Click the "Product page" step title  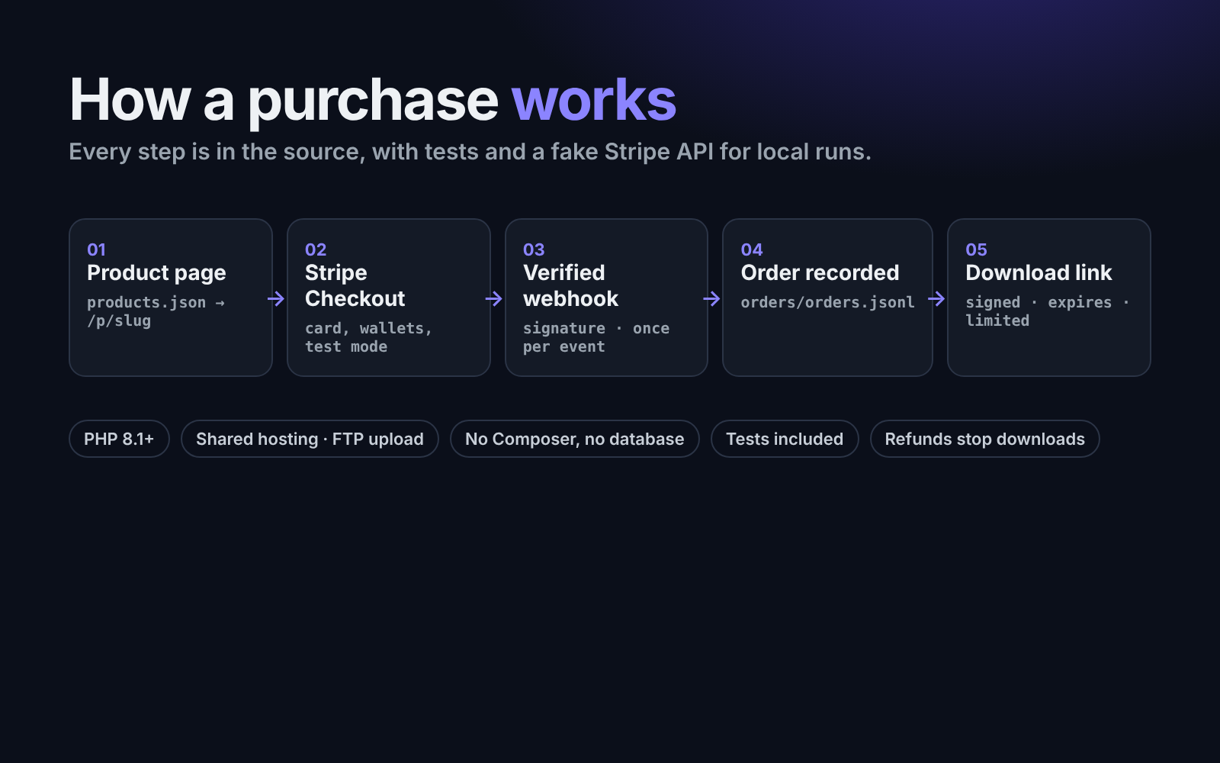[x=156, y=272]
